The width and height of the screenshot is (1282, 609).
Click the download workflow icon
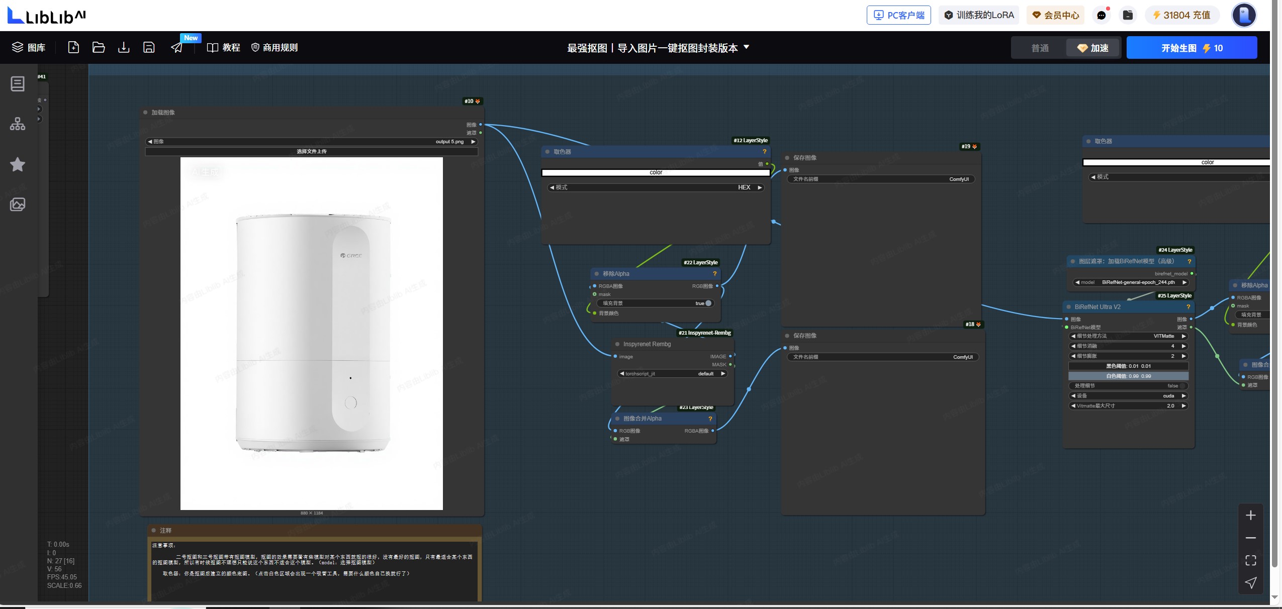point(124,47)
